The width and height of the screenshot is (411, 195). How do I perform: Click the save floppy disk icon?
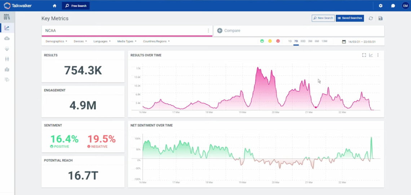[380, 18]
